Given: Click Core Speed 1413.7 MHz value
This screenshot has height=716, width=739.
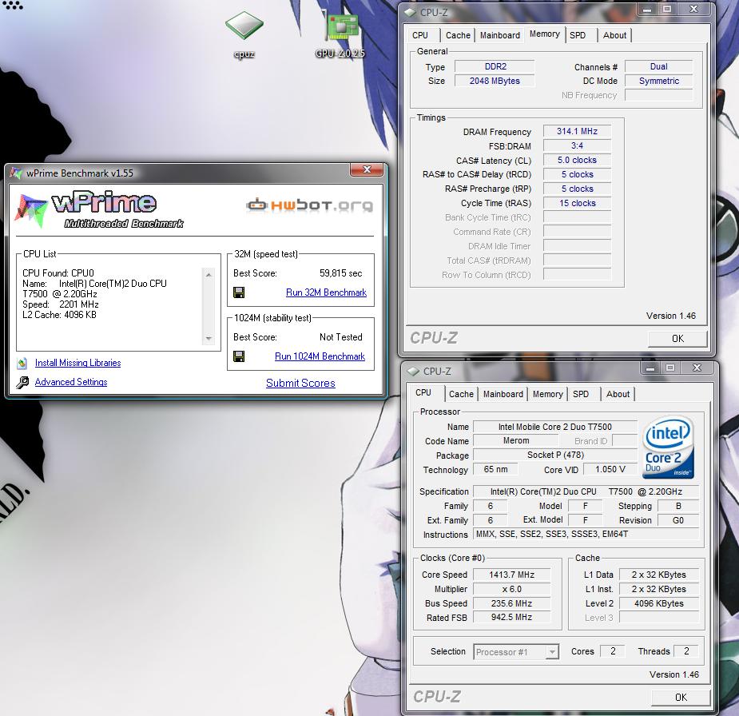Looking at the screenshot, I should click(x=511, y=575).
